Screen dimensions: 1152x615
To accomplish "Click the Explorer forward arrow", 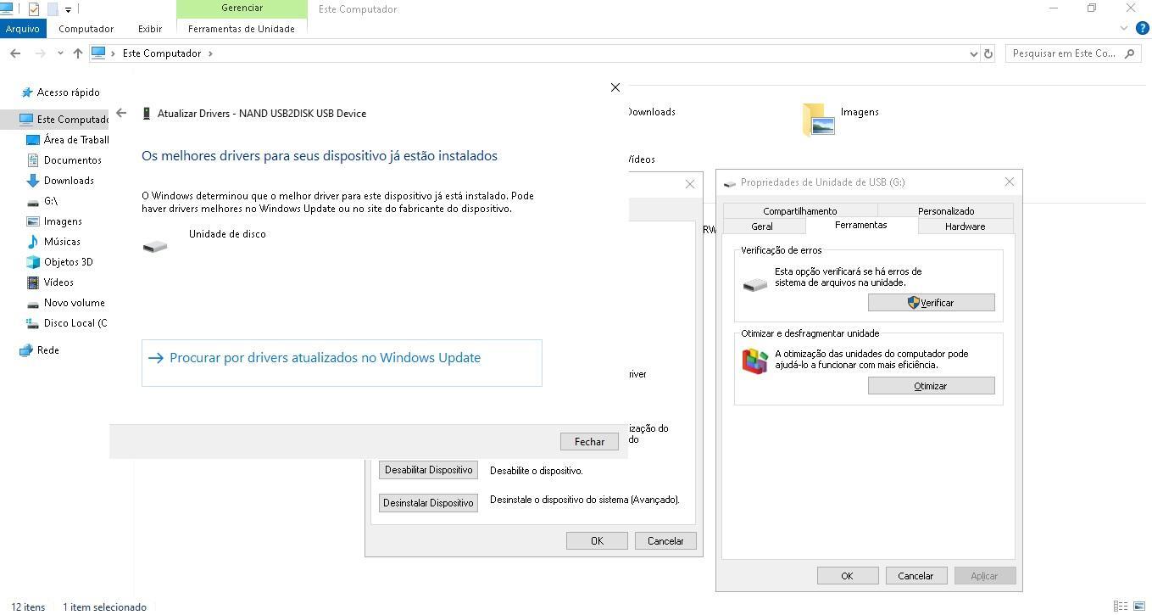I will (40, 53).
